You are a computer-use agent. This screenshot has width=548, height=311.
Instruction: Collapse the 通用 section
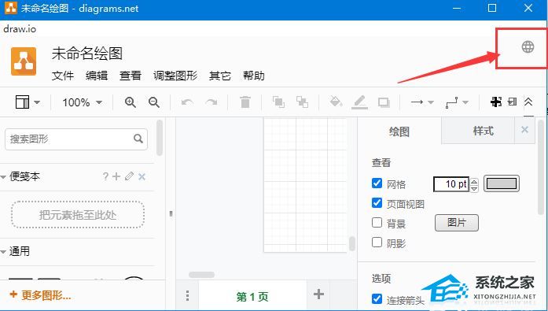pyautogui.click(x=3, y=251)
